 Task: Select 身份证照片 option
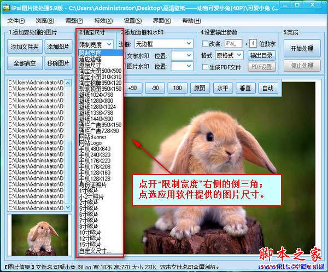100,184
